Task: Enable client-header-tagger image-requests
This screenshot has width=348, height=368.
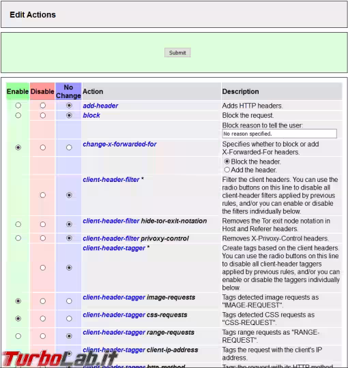Action: (x=18, y=301)
